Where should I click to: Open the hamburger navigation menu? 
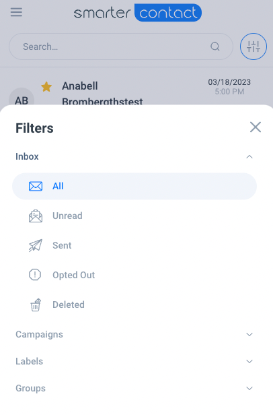click(16, 12)
